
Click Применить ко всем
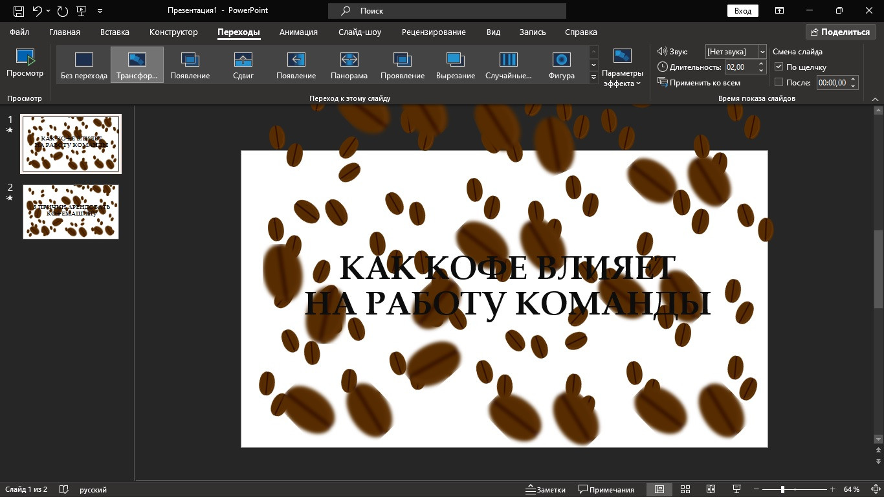coord(699,83)
